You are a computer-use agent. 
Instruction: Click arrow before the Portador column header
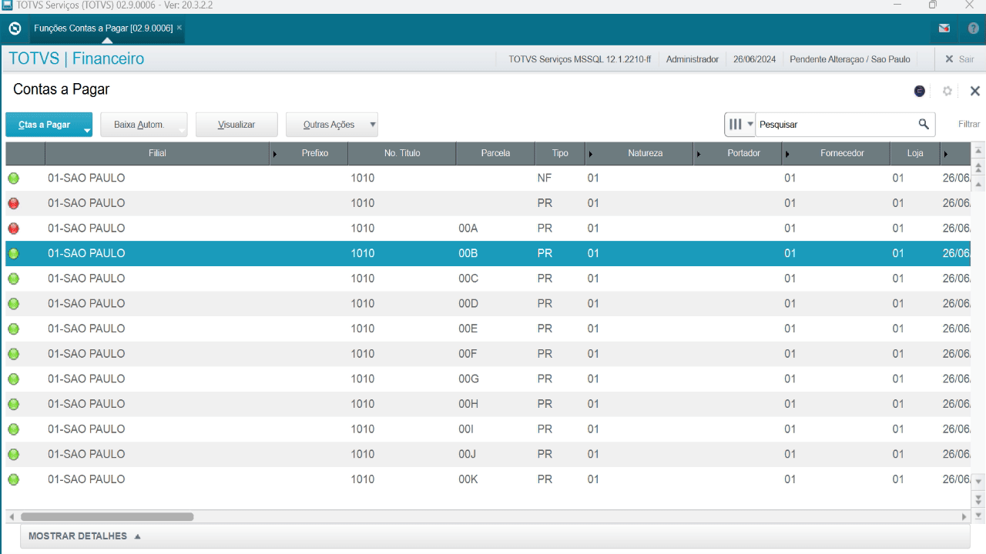click(699, 154)
